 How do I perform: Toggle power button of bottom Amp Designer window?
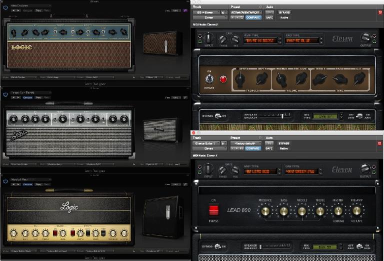5,181
